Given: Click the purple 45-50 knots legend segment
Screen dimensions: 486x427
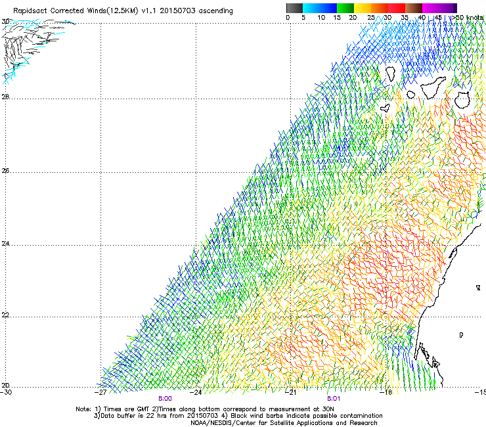Looking at the screenshot, I should 448,8.
